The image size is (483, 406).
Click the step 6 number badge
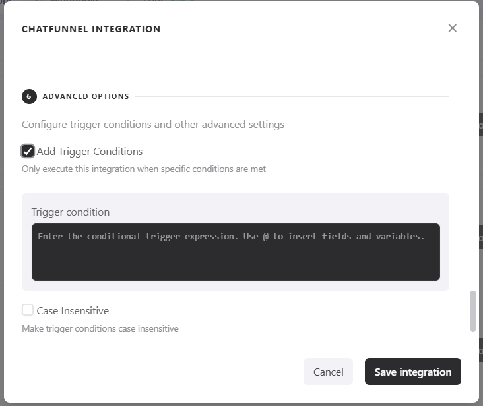tap(29, 96)
